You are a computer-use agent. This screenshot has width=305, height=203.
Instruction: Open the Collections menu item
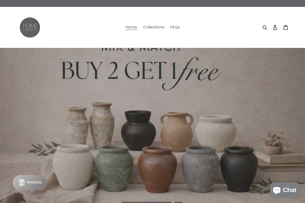pyautogui.click(x=154, y=27)
